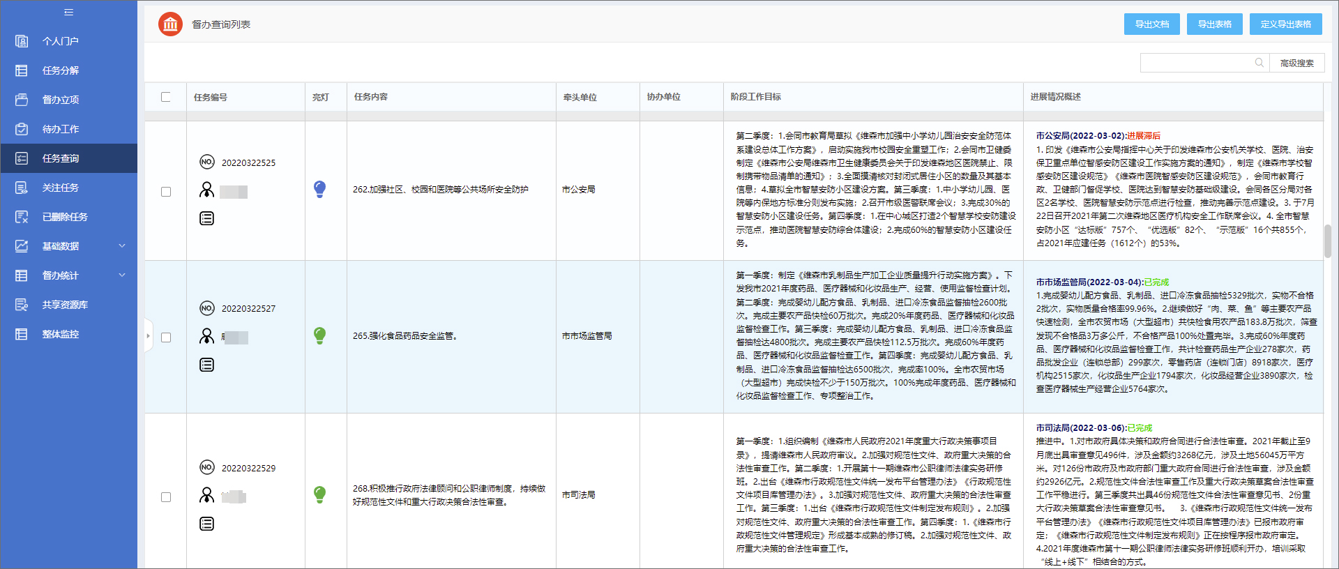Click the NO icon beside 20220322529
The image size is (1339, 569).
[206, 467]
